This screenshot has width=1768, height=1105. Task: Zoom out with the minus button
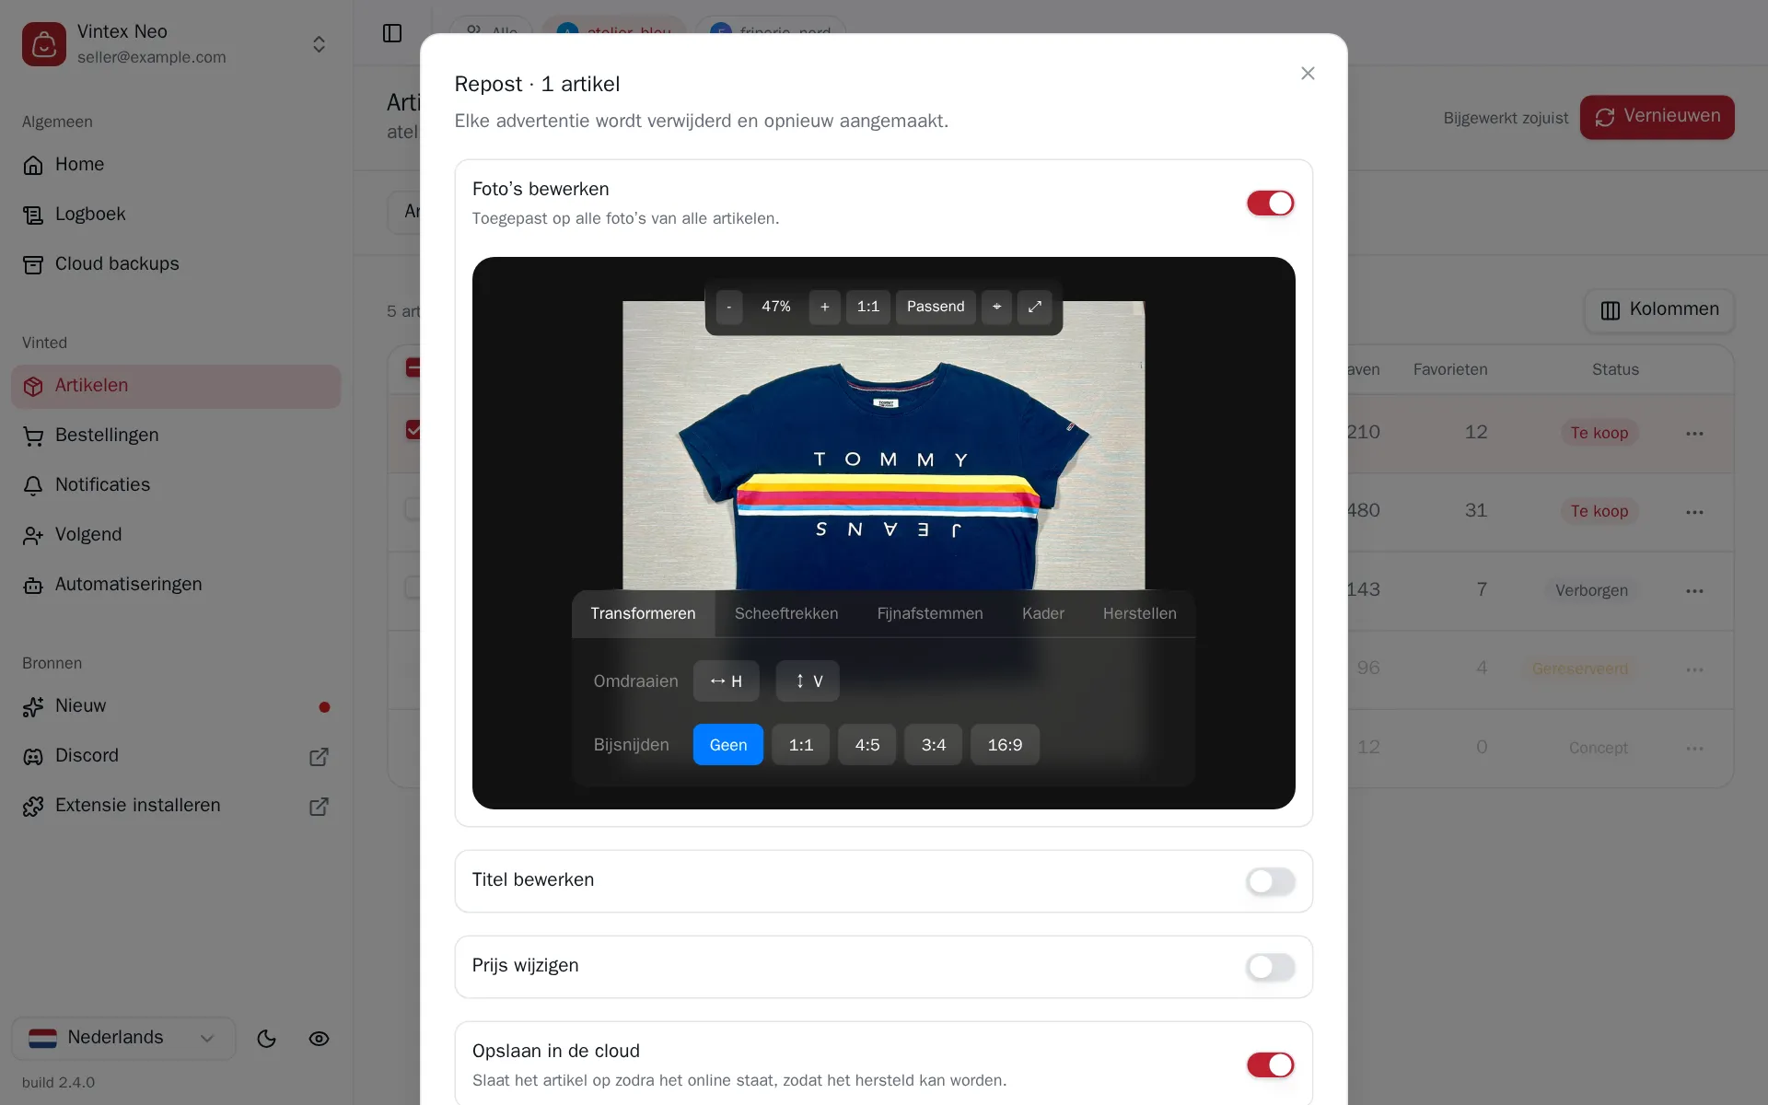[x=728, y=307]
